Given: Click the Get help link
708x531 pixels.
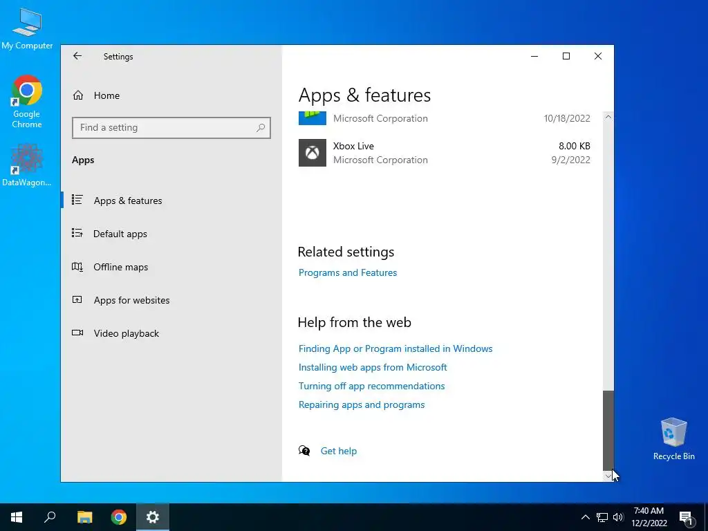Looking at the screenshot, I should 339,451.
